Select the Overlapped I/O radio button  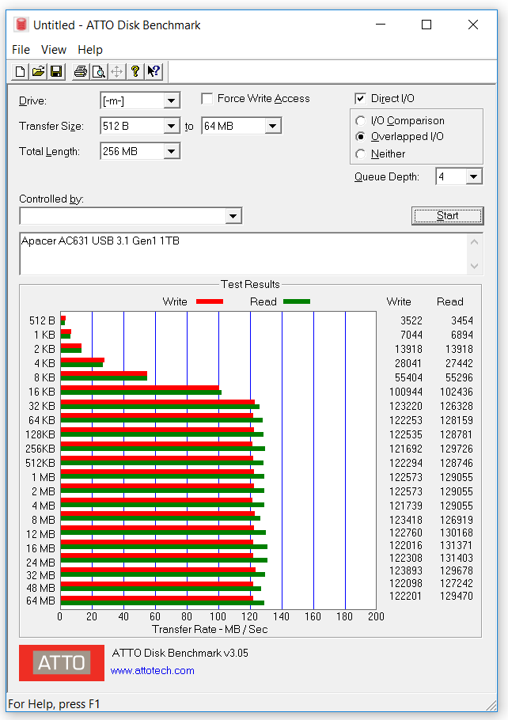click(361, 137)
